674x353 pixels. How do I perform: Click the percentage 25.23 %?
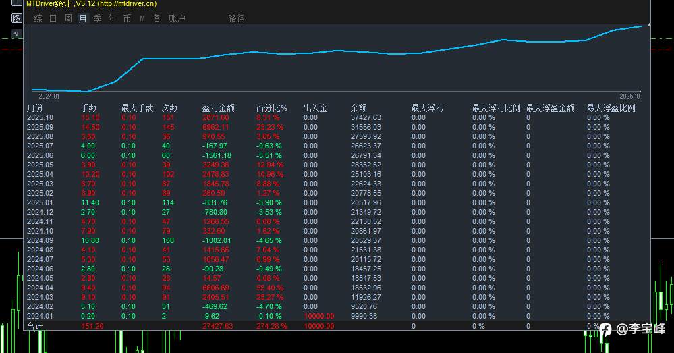[269, 127]
